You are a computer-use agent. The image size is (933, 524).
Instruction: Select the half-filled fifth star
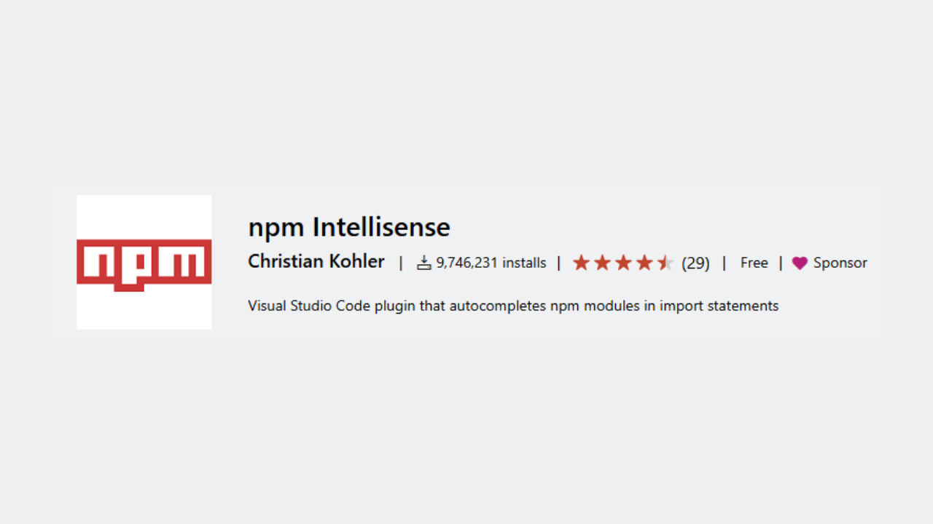pos(665,263)
